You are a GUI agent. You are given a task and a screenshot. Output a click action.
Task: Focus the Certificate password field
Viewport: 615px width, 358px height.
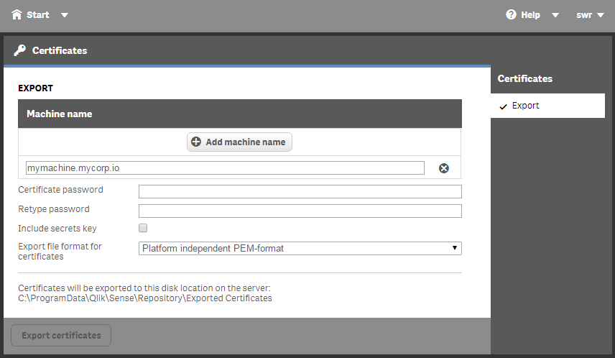point(300,191)
